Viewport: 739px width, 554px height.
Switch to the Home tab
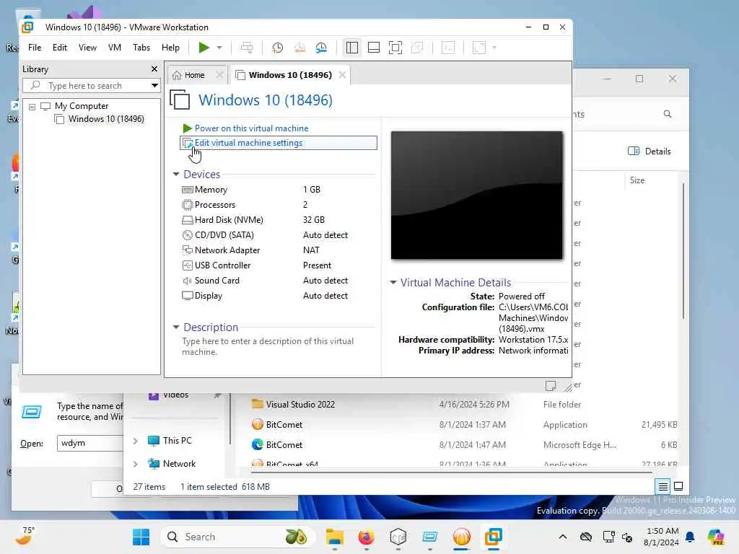194,75
